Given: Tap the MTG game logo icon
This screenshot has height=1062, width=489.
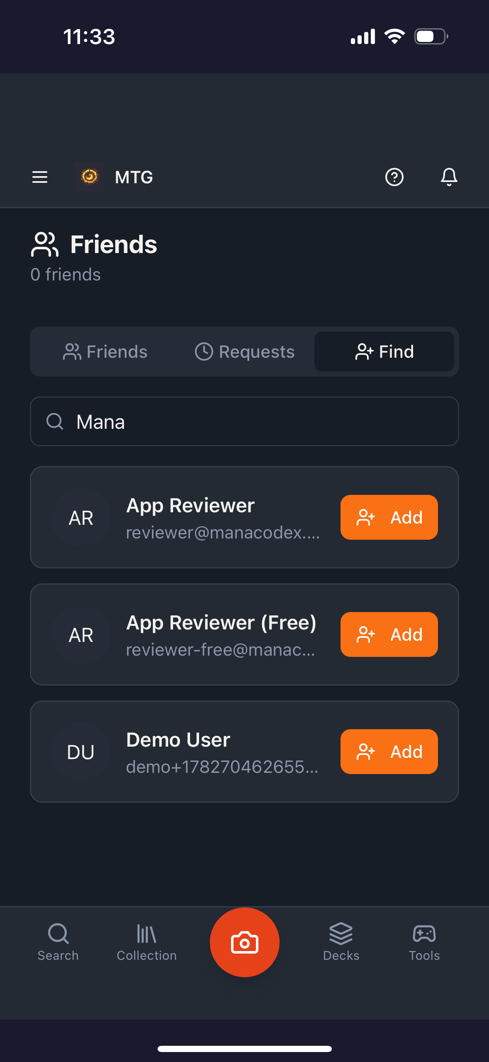Looking at the screenshot, I should [x=89, y=177].
